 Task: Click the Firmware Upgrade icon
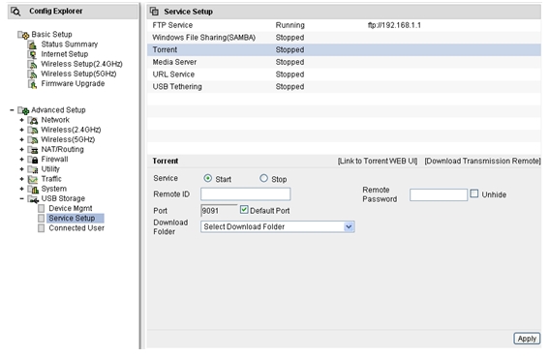click(x=32, y=84)
